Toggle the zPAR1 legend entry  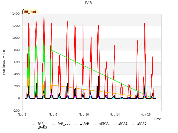point(120,124)
